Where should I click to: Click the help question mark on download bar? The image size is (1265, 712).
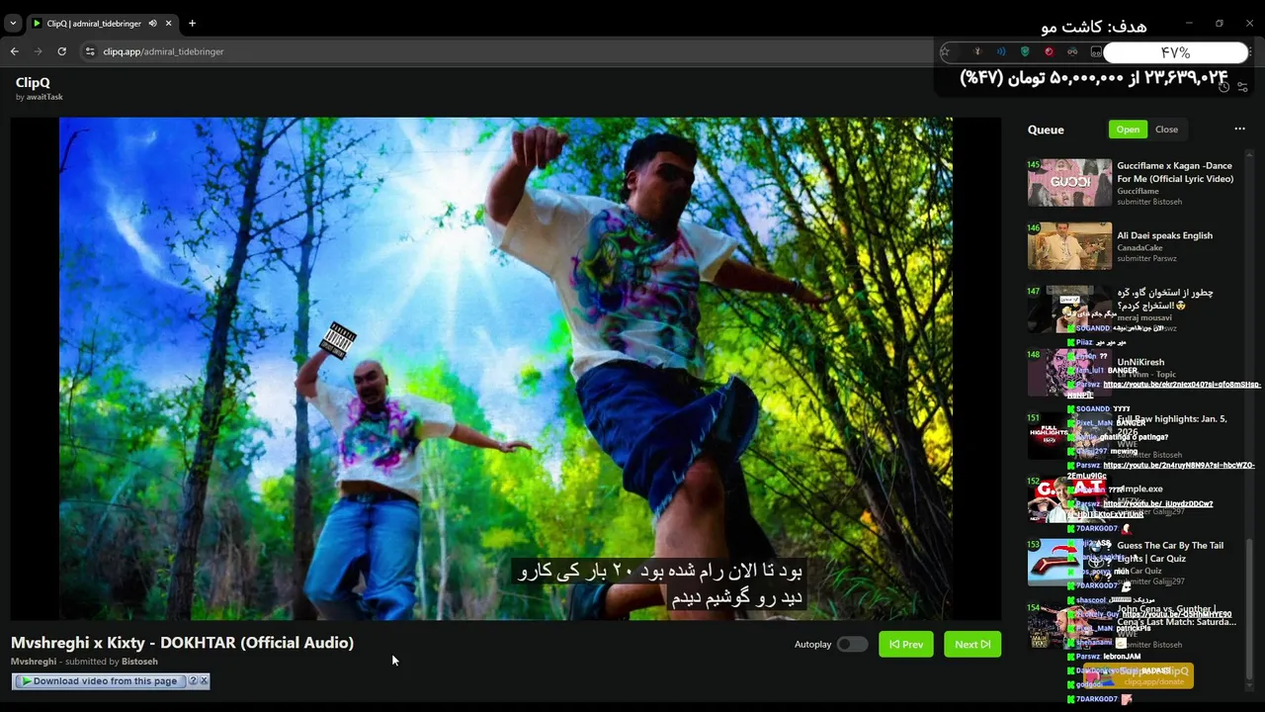click(x=193, y=680)
